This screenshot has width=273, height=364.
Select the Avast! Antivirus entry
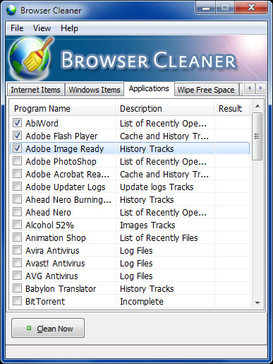[55, 263]
